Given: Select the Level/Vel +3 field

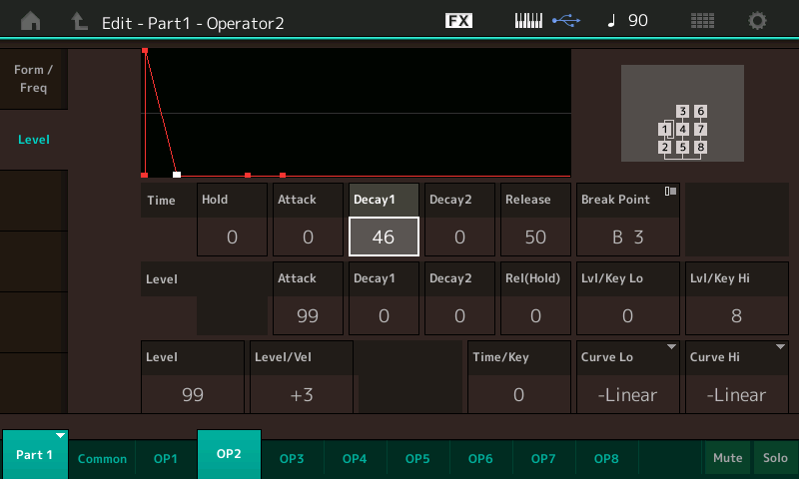Looking at the screenshot, I should (x=301, y=394).
